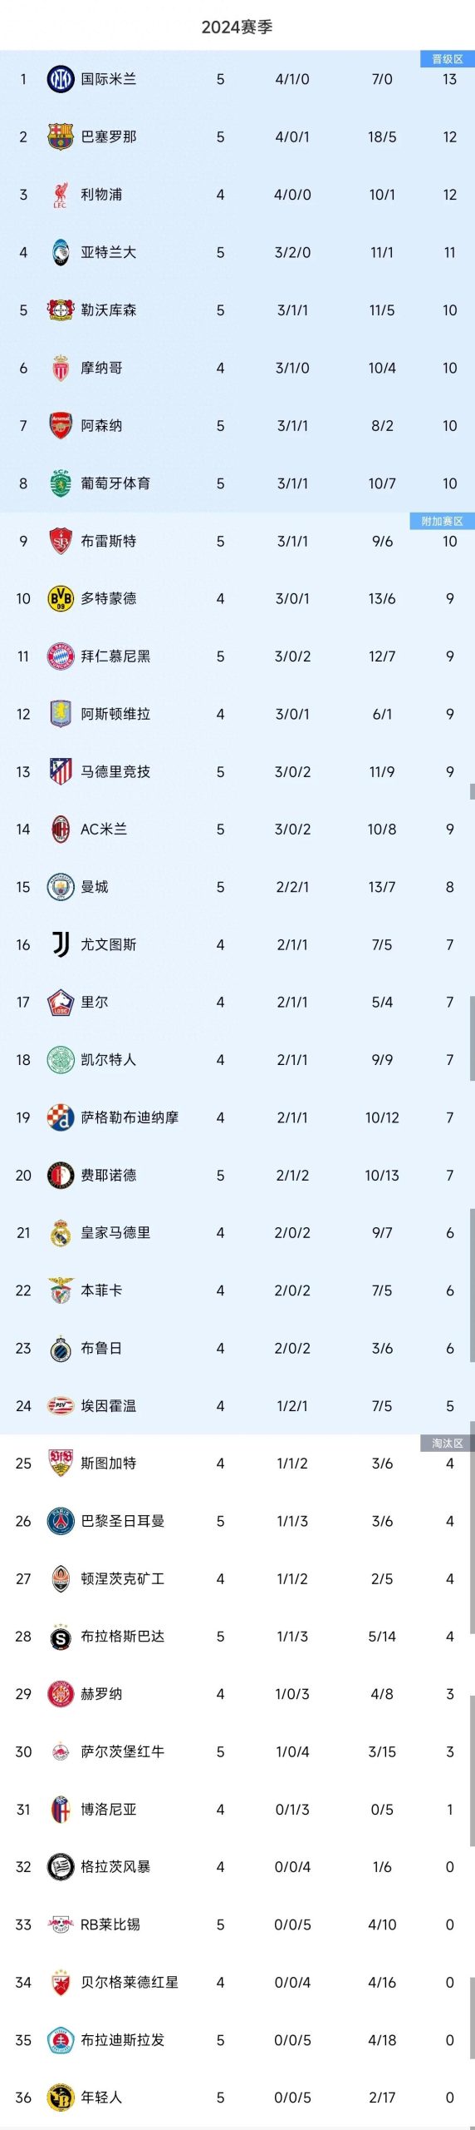The width and height of the screenshot is (475, 2130).
Task: Open the 年轻人 team name
Action: (x=101, y=2098)
